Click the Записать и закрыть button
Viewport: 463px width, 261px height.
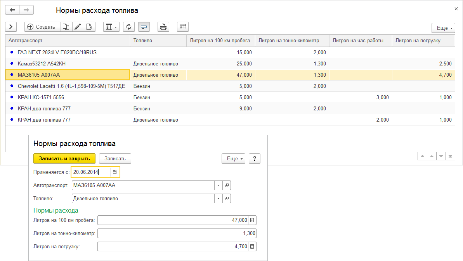tap(64, 158)
